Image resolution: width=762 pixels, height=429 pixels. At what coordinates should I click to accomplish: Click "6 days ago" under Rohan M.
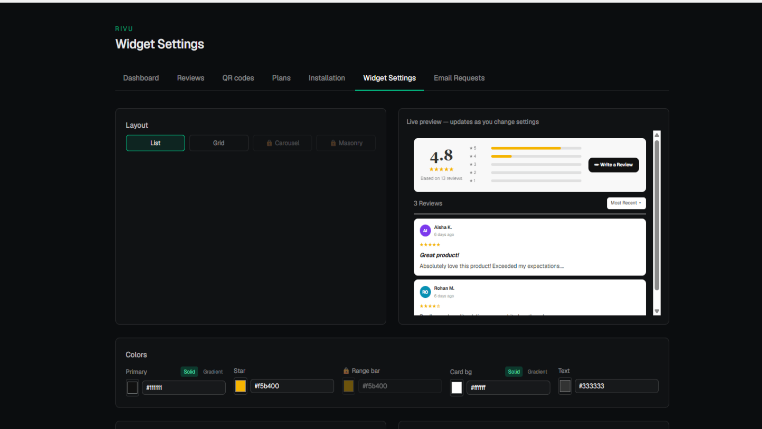tap(444, 296)
